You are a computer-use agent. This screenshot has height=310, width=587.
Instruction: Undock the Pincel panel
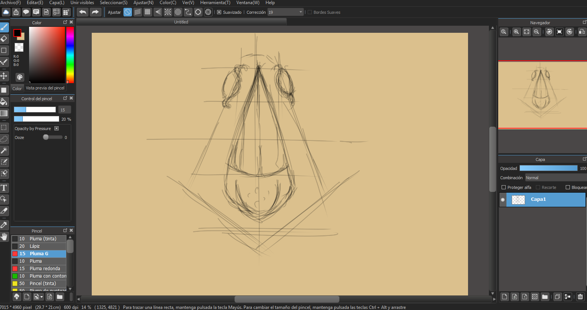65,231
